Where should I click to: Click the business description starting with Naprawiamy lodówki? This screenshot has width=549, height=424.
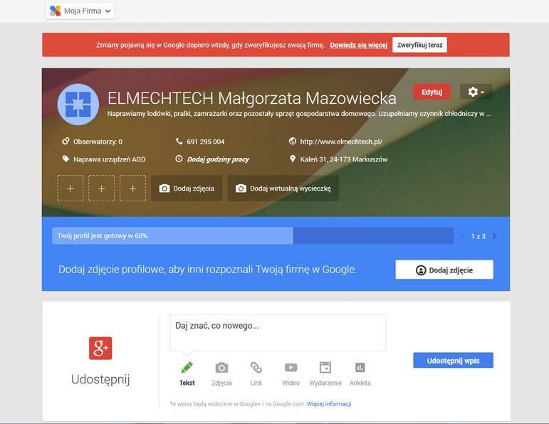(298, 114)
